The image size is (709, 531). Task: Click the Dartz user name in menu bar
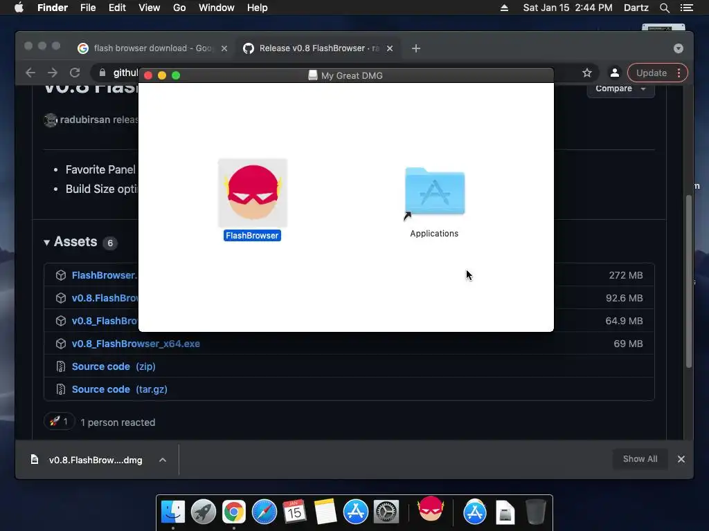pos(636,8)
